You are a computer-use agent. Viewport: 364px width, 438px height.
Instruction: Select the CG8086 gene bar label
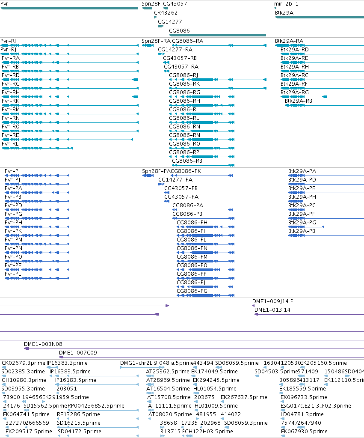click(x=180, y=31)
